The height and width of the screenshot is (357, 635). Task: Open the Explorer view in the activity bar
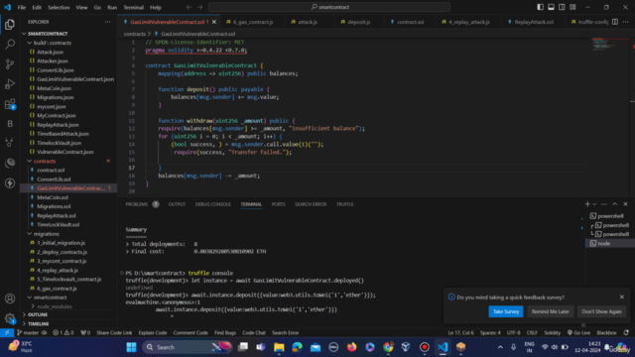coord(10,25)
